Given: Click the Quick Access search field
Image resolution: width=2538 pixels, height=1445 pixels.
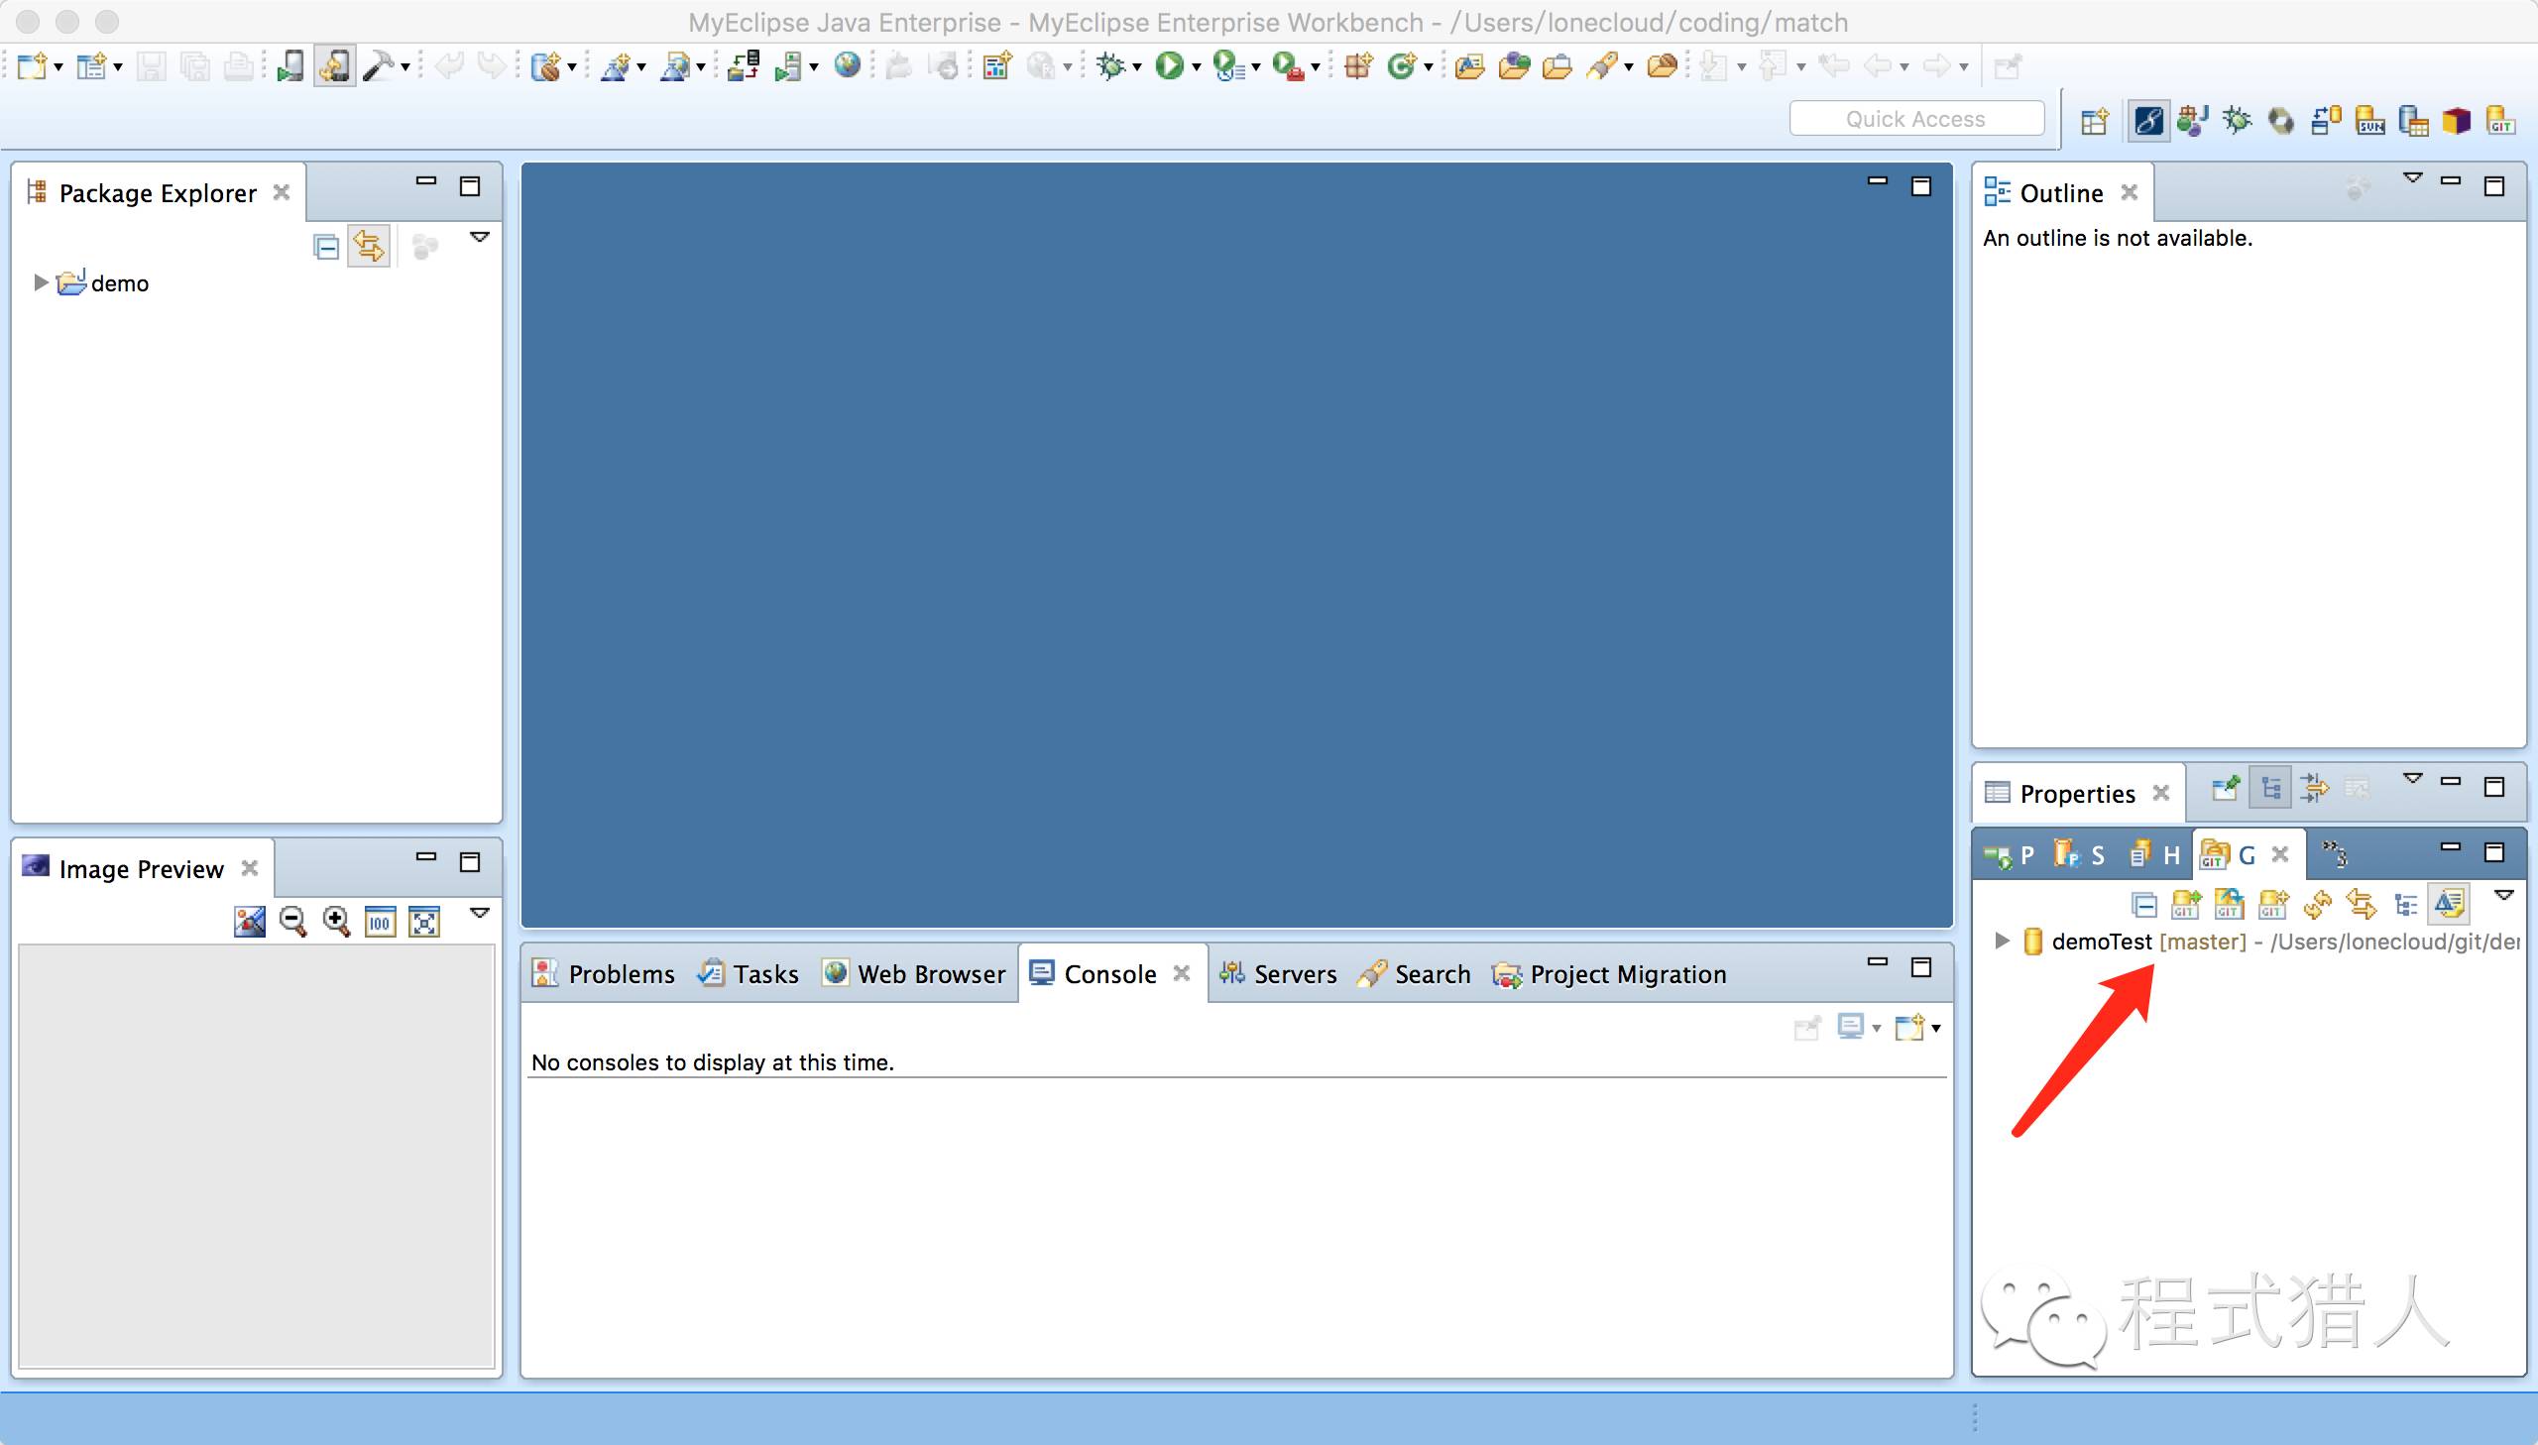Looking at the screenshot, I should point(1915,119).
